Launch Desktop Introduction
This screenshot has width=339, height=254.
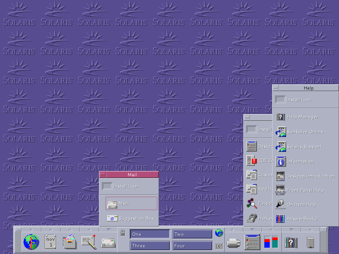tap(305, 176)
